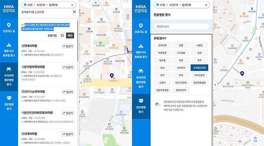
Task: Click the 병원명 입력 search field
Action: coord(181,26)
